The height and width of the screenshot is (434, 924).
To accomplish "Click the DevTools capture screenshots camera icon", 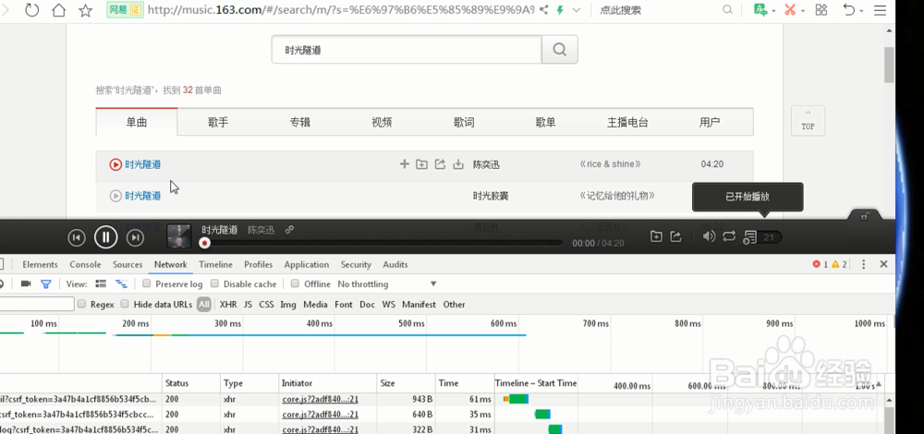I will pyautogui.click(x=26, y=283).
